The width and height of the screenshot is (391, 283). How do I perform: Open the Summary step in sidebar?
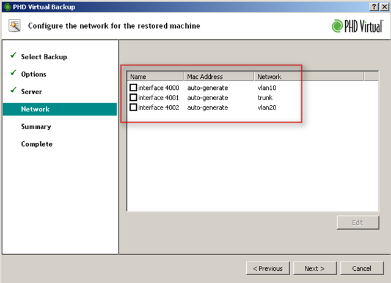36,127
